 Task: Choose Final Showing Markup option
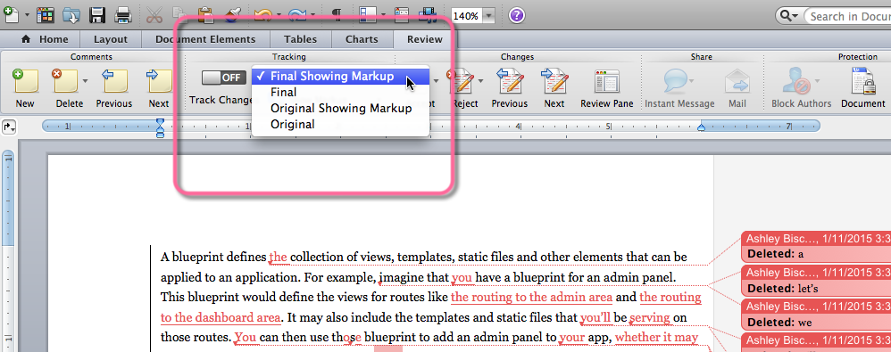(x=340, y=76)
